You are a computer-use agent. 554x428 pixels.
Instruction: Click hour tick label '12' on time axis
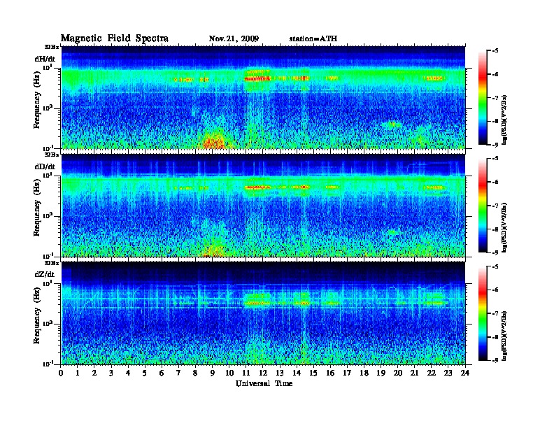click(263, 373)
